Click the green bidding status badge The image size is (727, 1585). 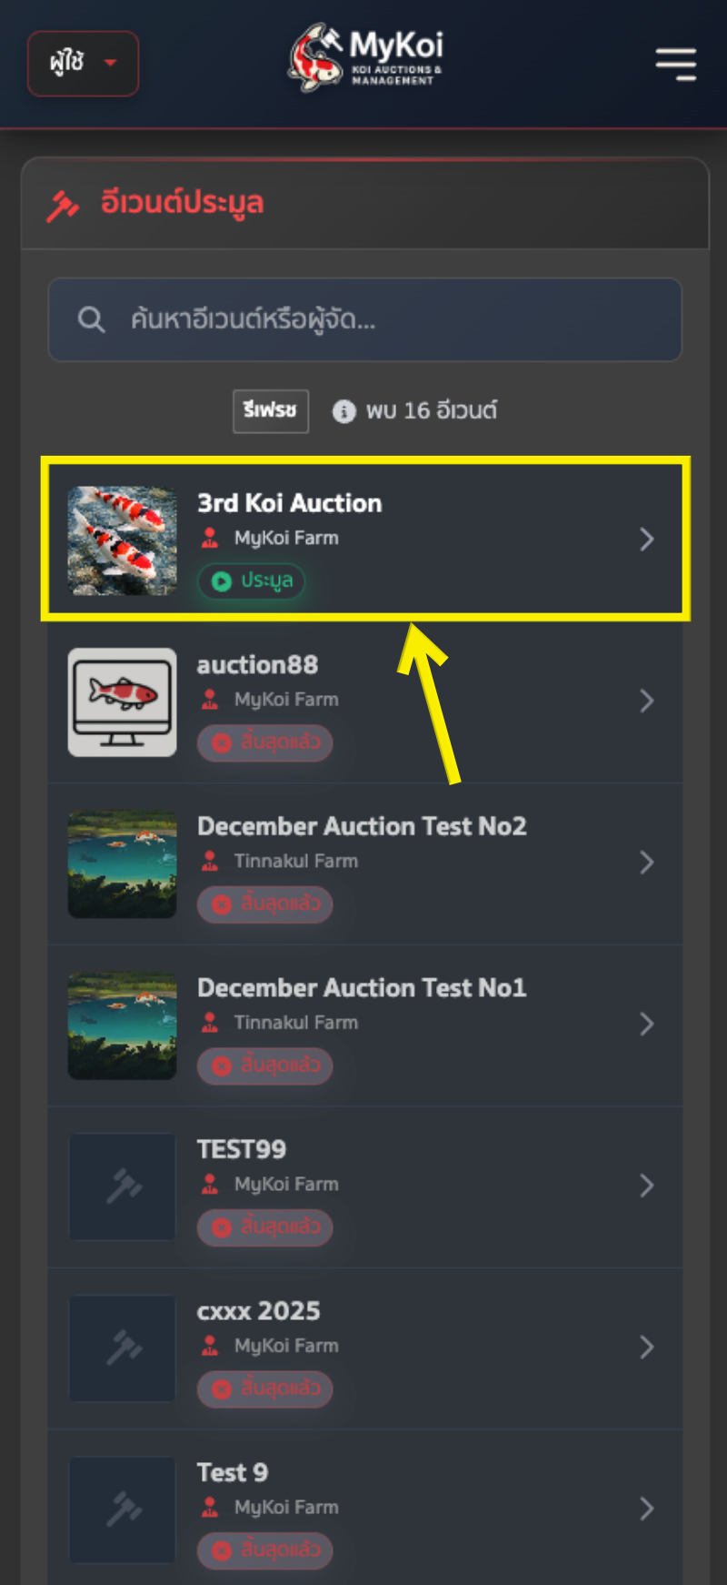[x=252, y=580]
